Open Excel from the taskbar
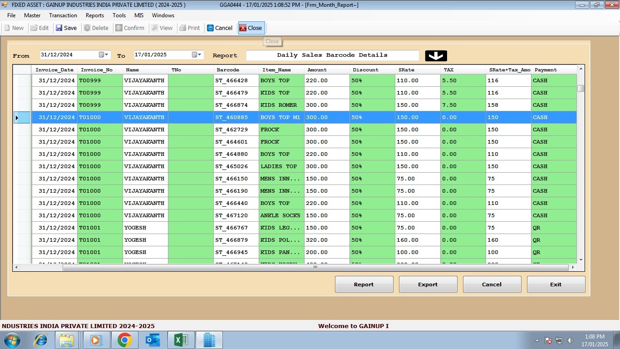 pos(181,340)
